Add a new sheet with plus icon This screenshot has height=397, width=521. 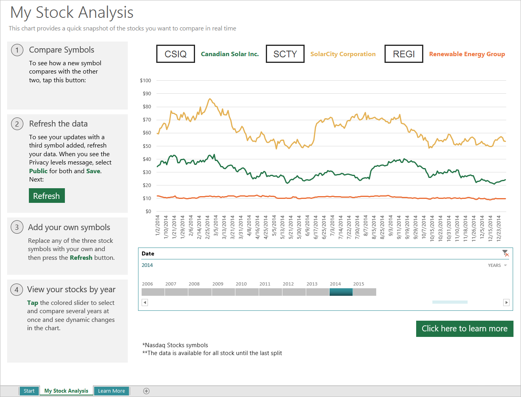[146, 391]
